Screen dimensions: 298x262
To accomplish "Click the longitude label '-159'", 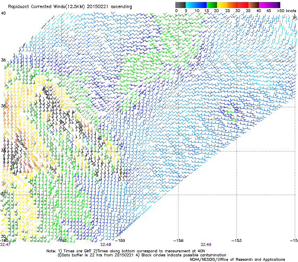I will [120, 241].
